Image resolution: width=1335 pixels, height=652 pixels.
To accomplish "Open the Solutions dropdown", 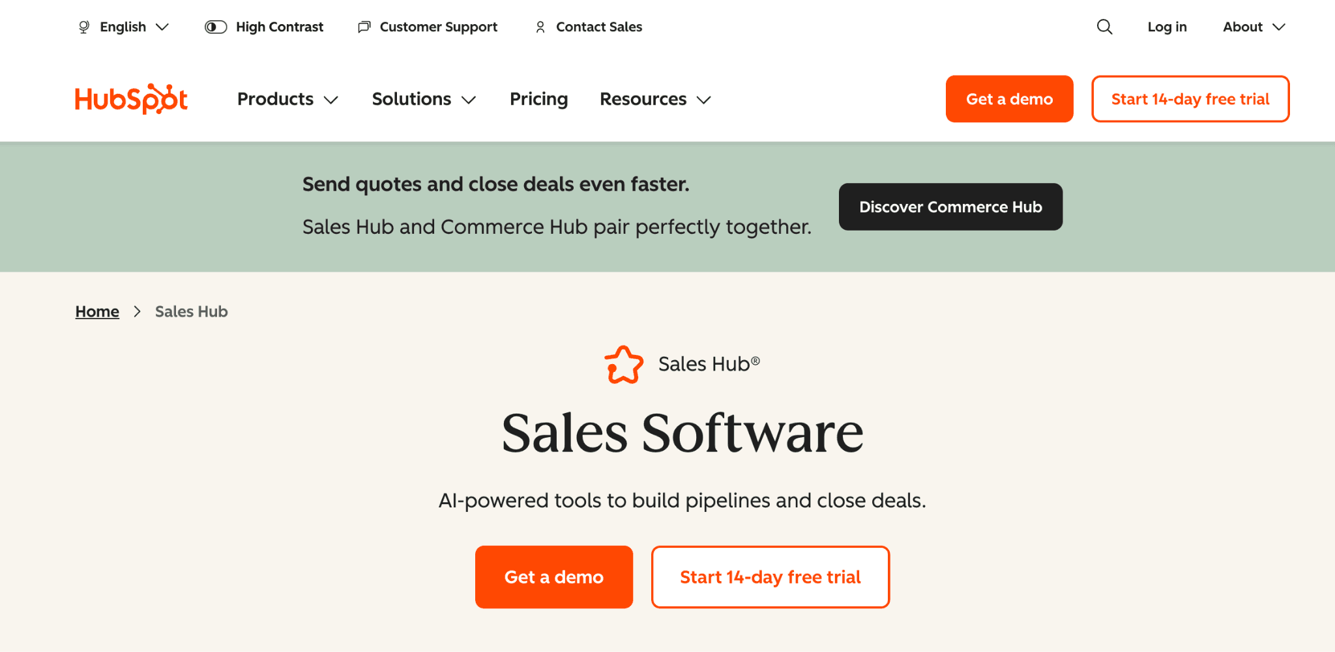I will coord(422,99).
